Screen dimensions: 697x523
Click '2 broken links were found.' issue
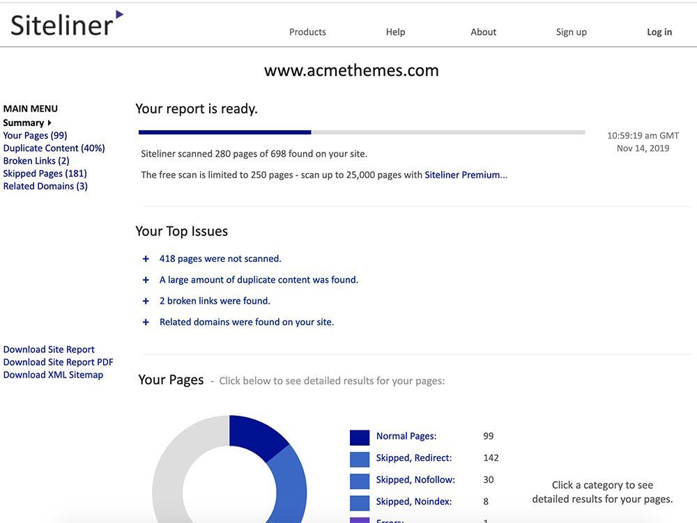pos(215,301)
